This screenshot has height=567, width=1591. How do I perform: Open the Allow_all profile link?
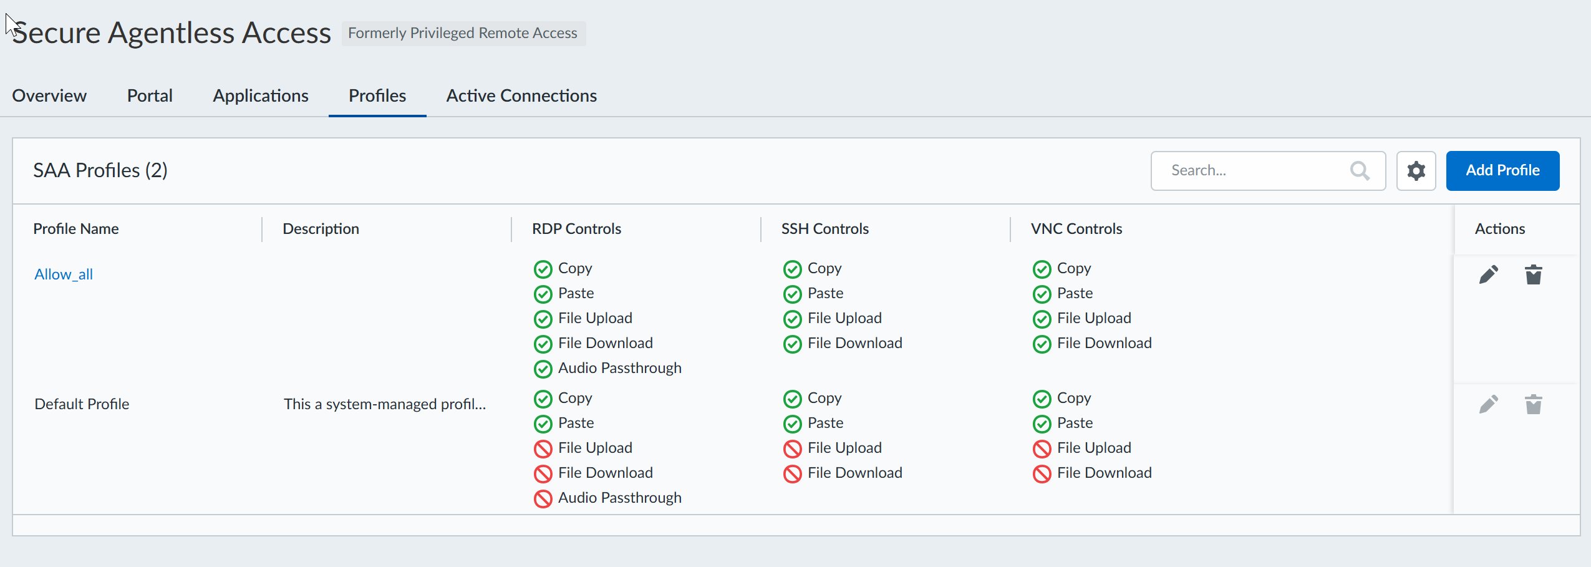pos(64,274)
